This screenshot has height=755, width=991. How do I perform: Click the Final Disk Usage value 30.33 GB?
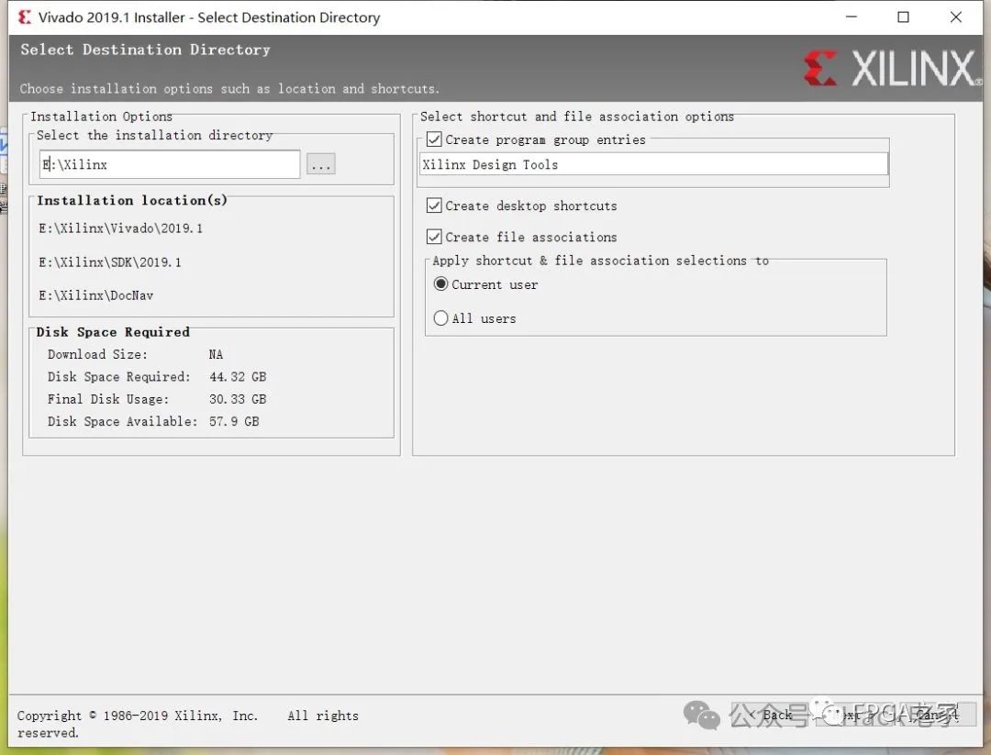(238, 399)
